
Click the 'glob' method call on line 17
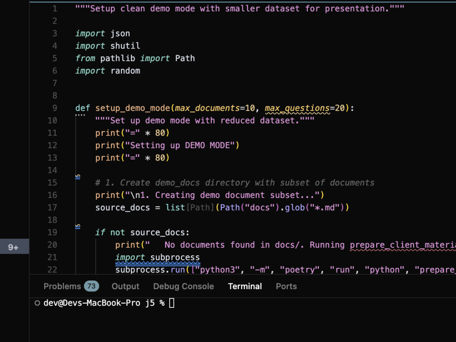pyautogui.click(x=295, y=207)
